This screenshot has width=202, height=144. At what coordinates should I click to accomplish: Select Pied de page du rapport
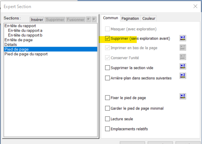coord(26,54)
